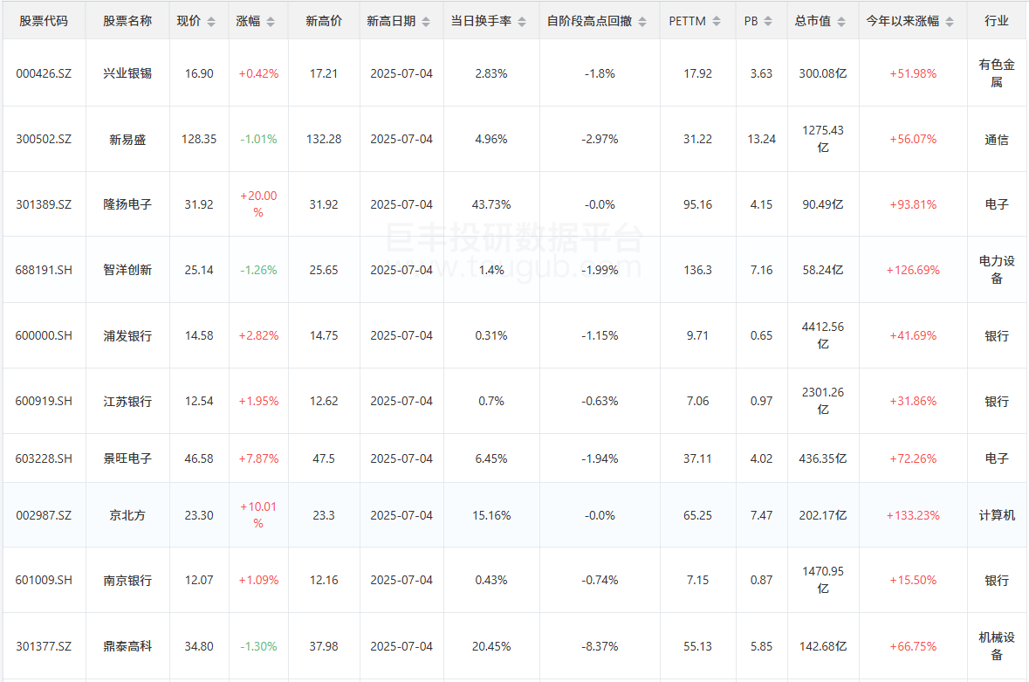The width and height of the screenshot is (1029, 682).
Task: Click 浦发银行 PB value 0.65
Action: pos(761,335)
